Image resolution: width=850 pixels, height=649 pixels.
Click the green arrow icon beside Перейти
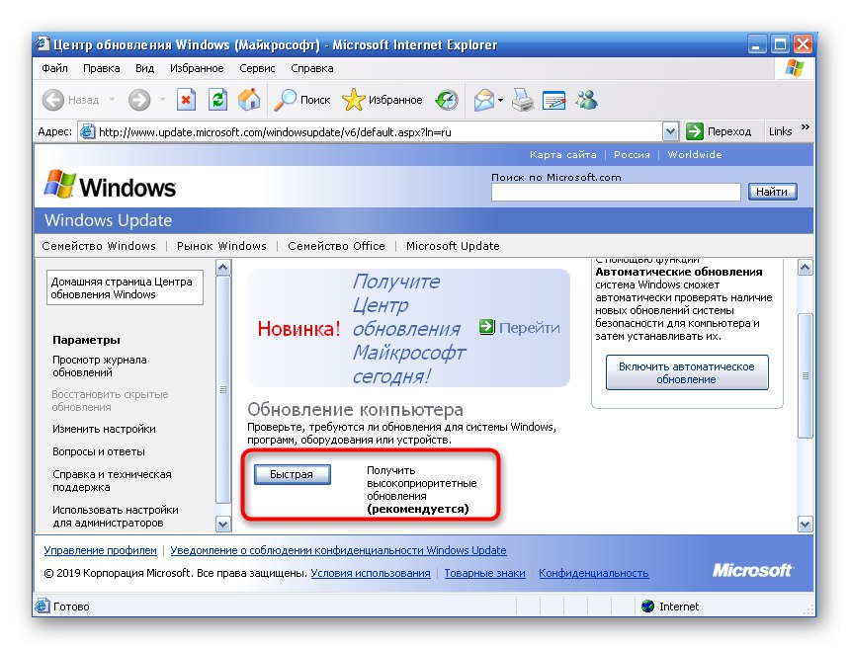pyautogui.click(x=487, y=327)
